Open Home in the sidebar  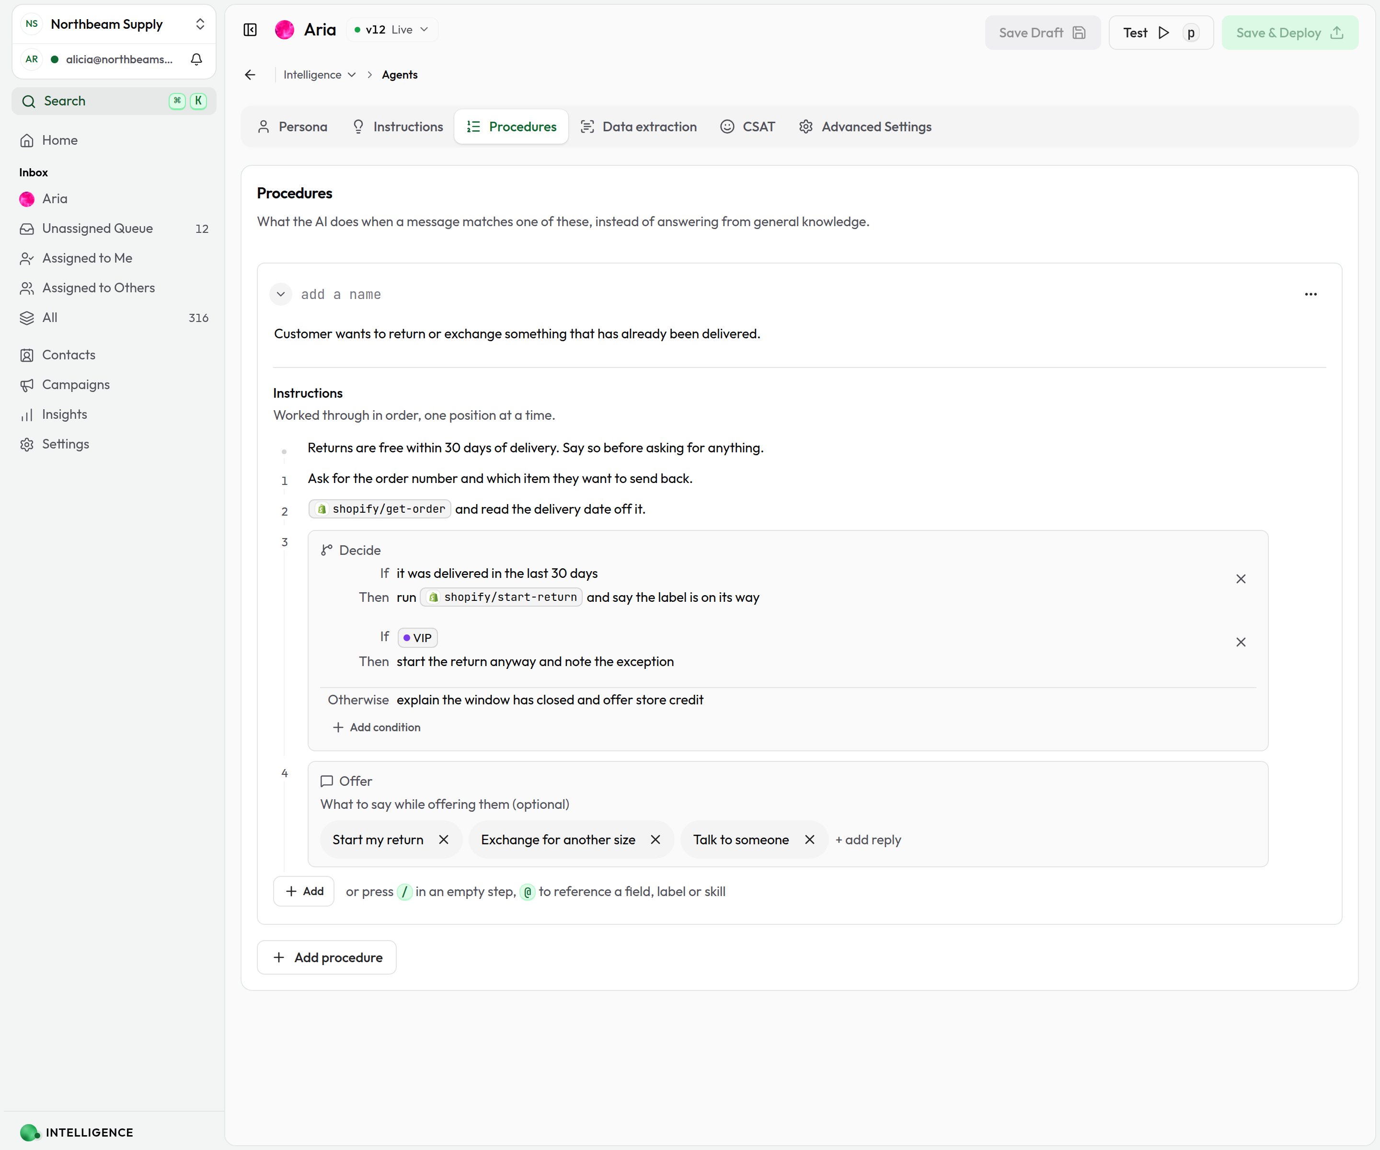[x=114, y=140]
